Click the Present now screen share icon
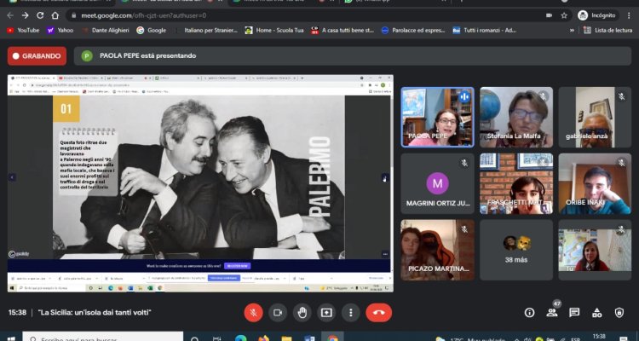Screen dimensions: 639x341 click(326, 313)
